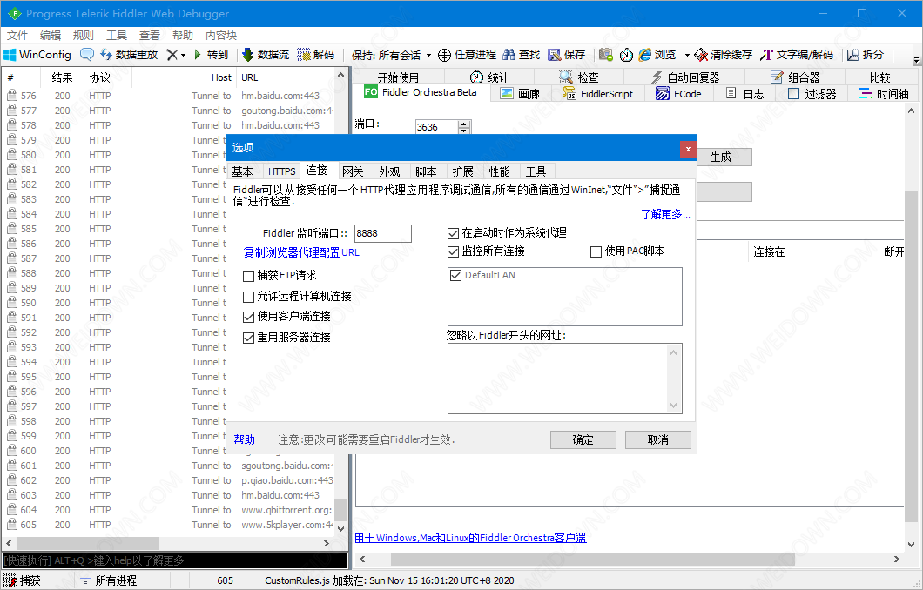This screenshot has width=923, height=590.
Task: Toggle 重用服务器连接 checkbox
Action: click(x=248, y=339)
